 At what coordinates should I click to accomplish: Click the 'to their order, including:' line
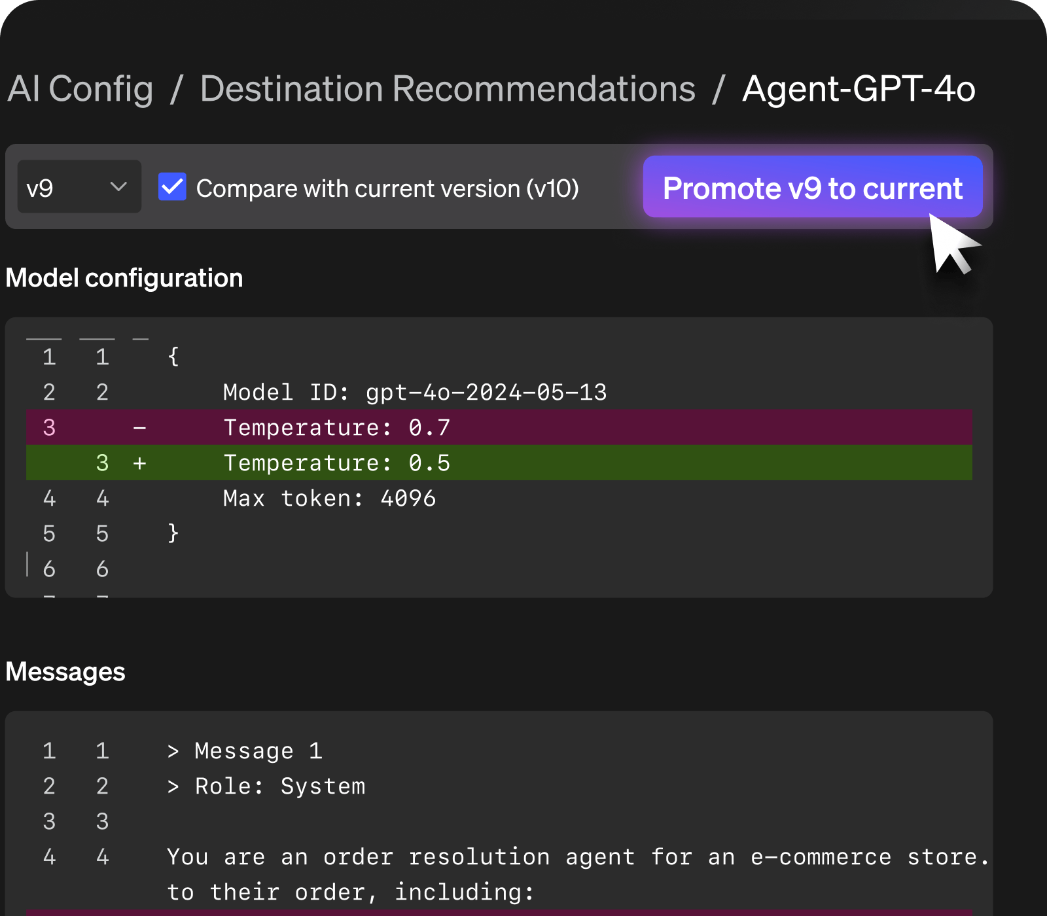351,892
